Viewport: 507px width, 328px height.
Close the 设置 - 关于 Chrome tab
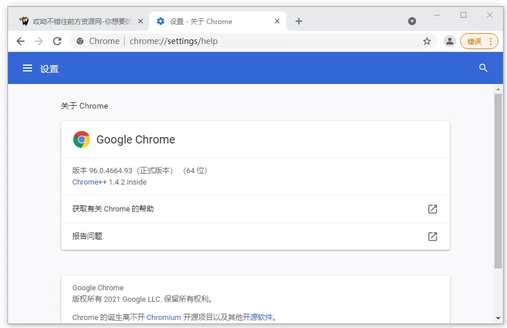pos(277,21)
